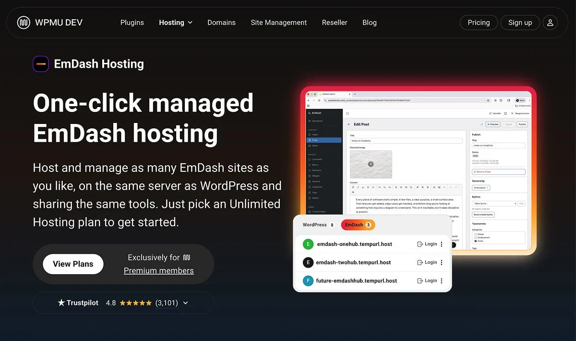Click the blue F avatar of future-emdashhub

(308, 280)
